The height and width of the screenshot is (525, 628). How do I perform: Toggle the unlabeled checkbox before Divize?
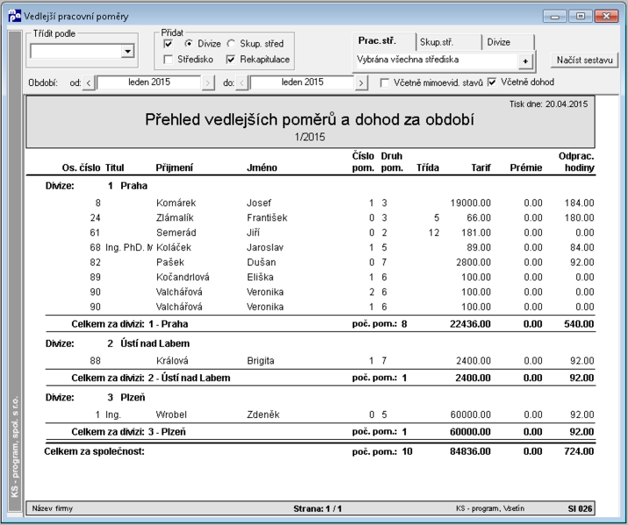[x=168, y=44]
